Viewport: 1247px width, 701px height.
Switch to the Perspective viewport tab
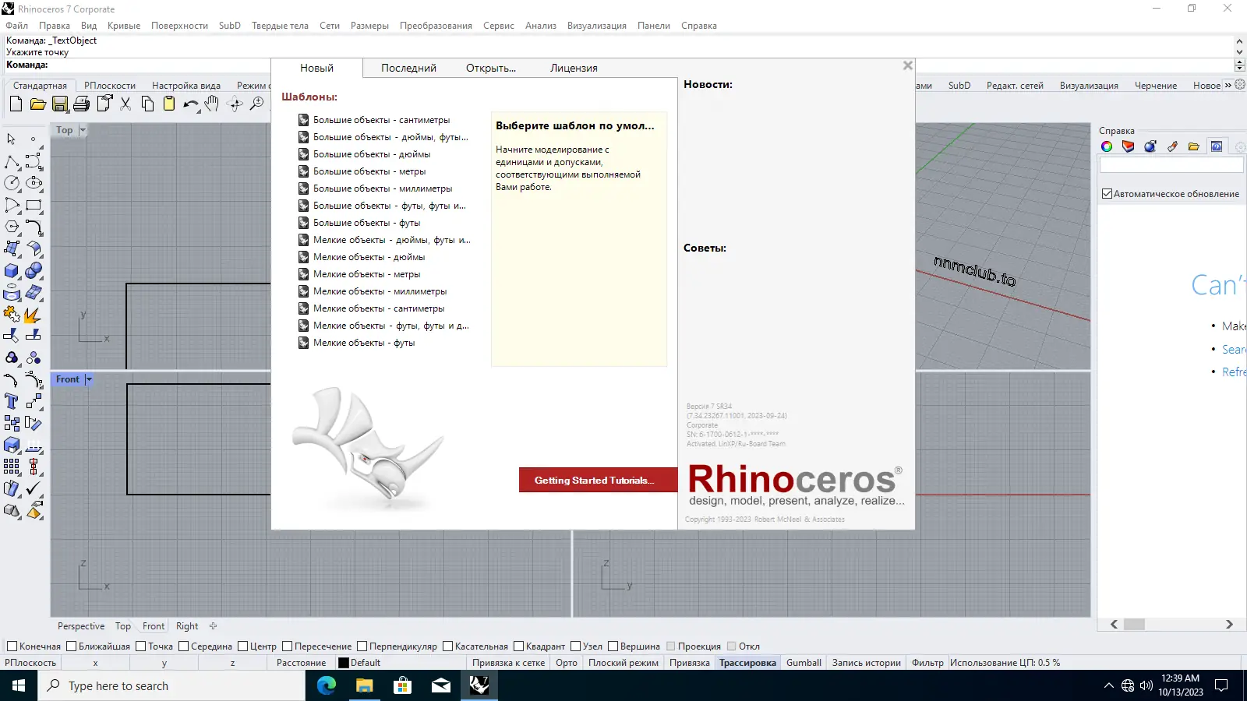[x=81, y=626]
